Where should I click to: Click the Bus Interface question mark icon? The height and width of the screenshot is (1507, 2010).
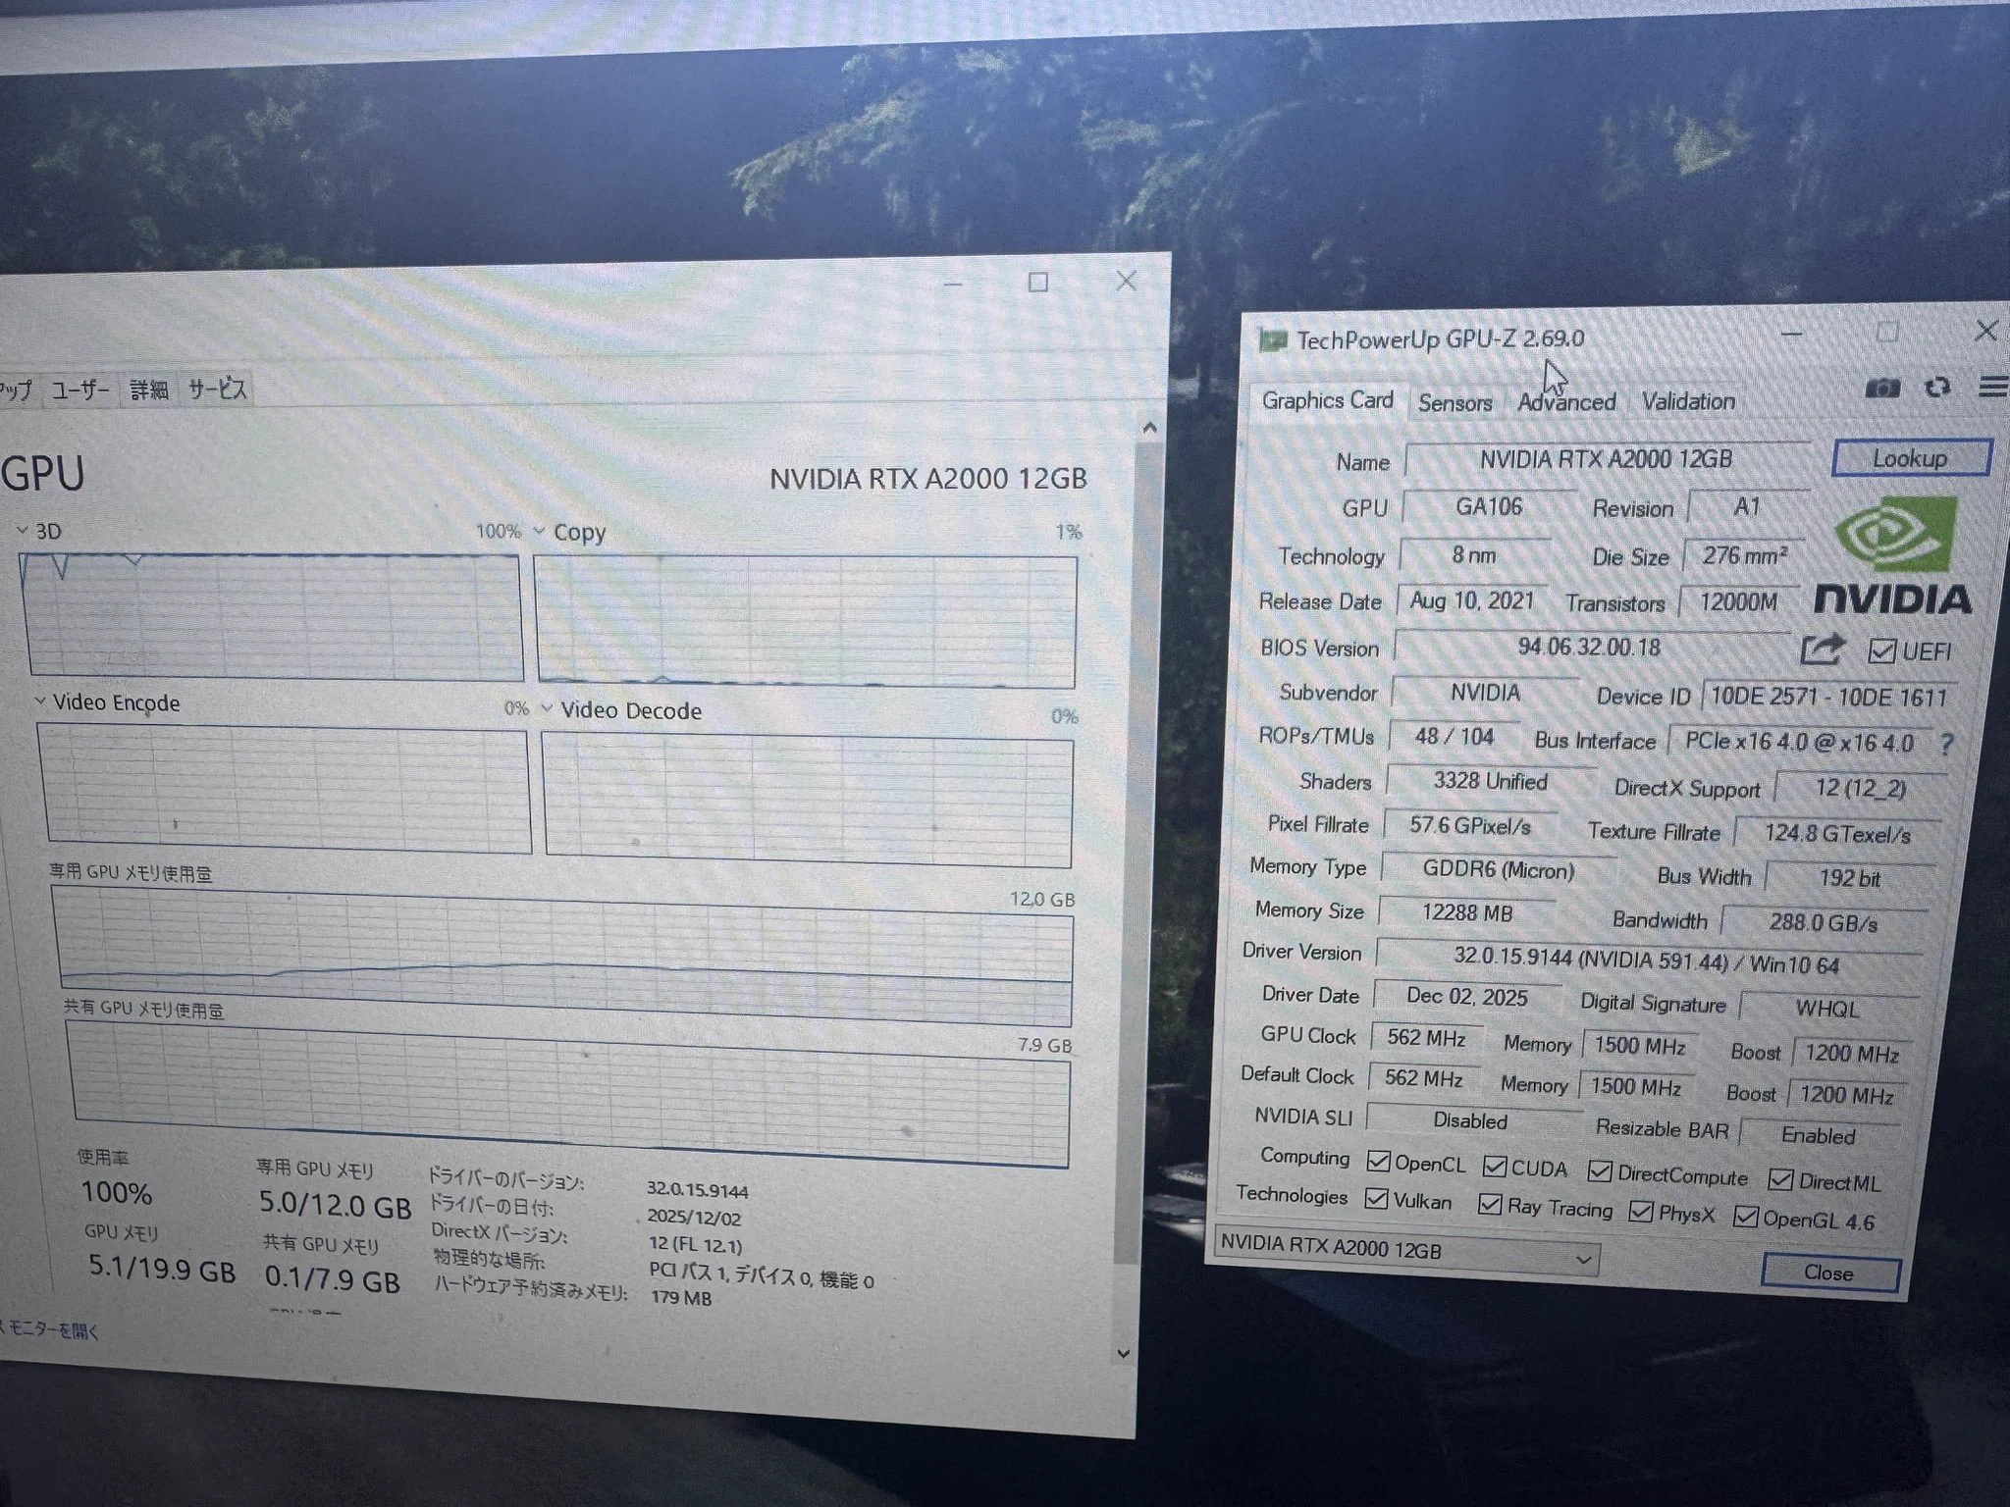click(x=1946, y=745)
